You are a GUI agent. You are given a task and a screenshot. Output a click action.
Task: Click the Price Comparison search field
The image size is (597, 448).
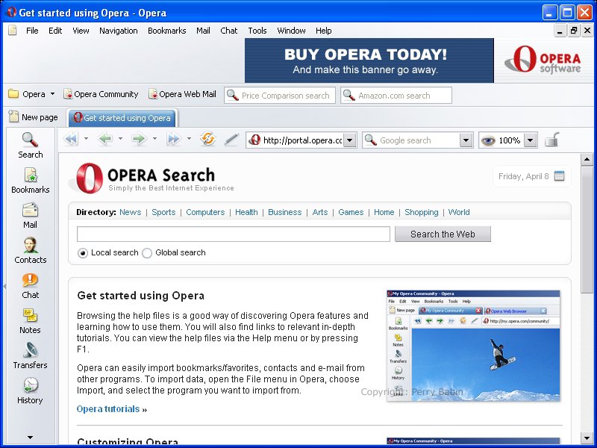point(280,95)
